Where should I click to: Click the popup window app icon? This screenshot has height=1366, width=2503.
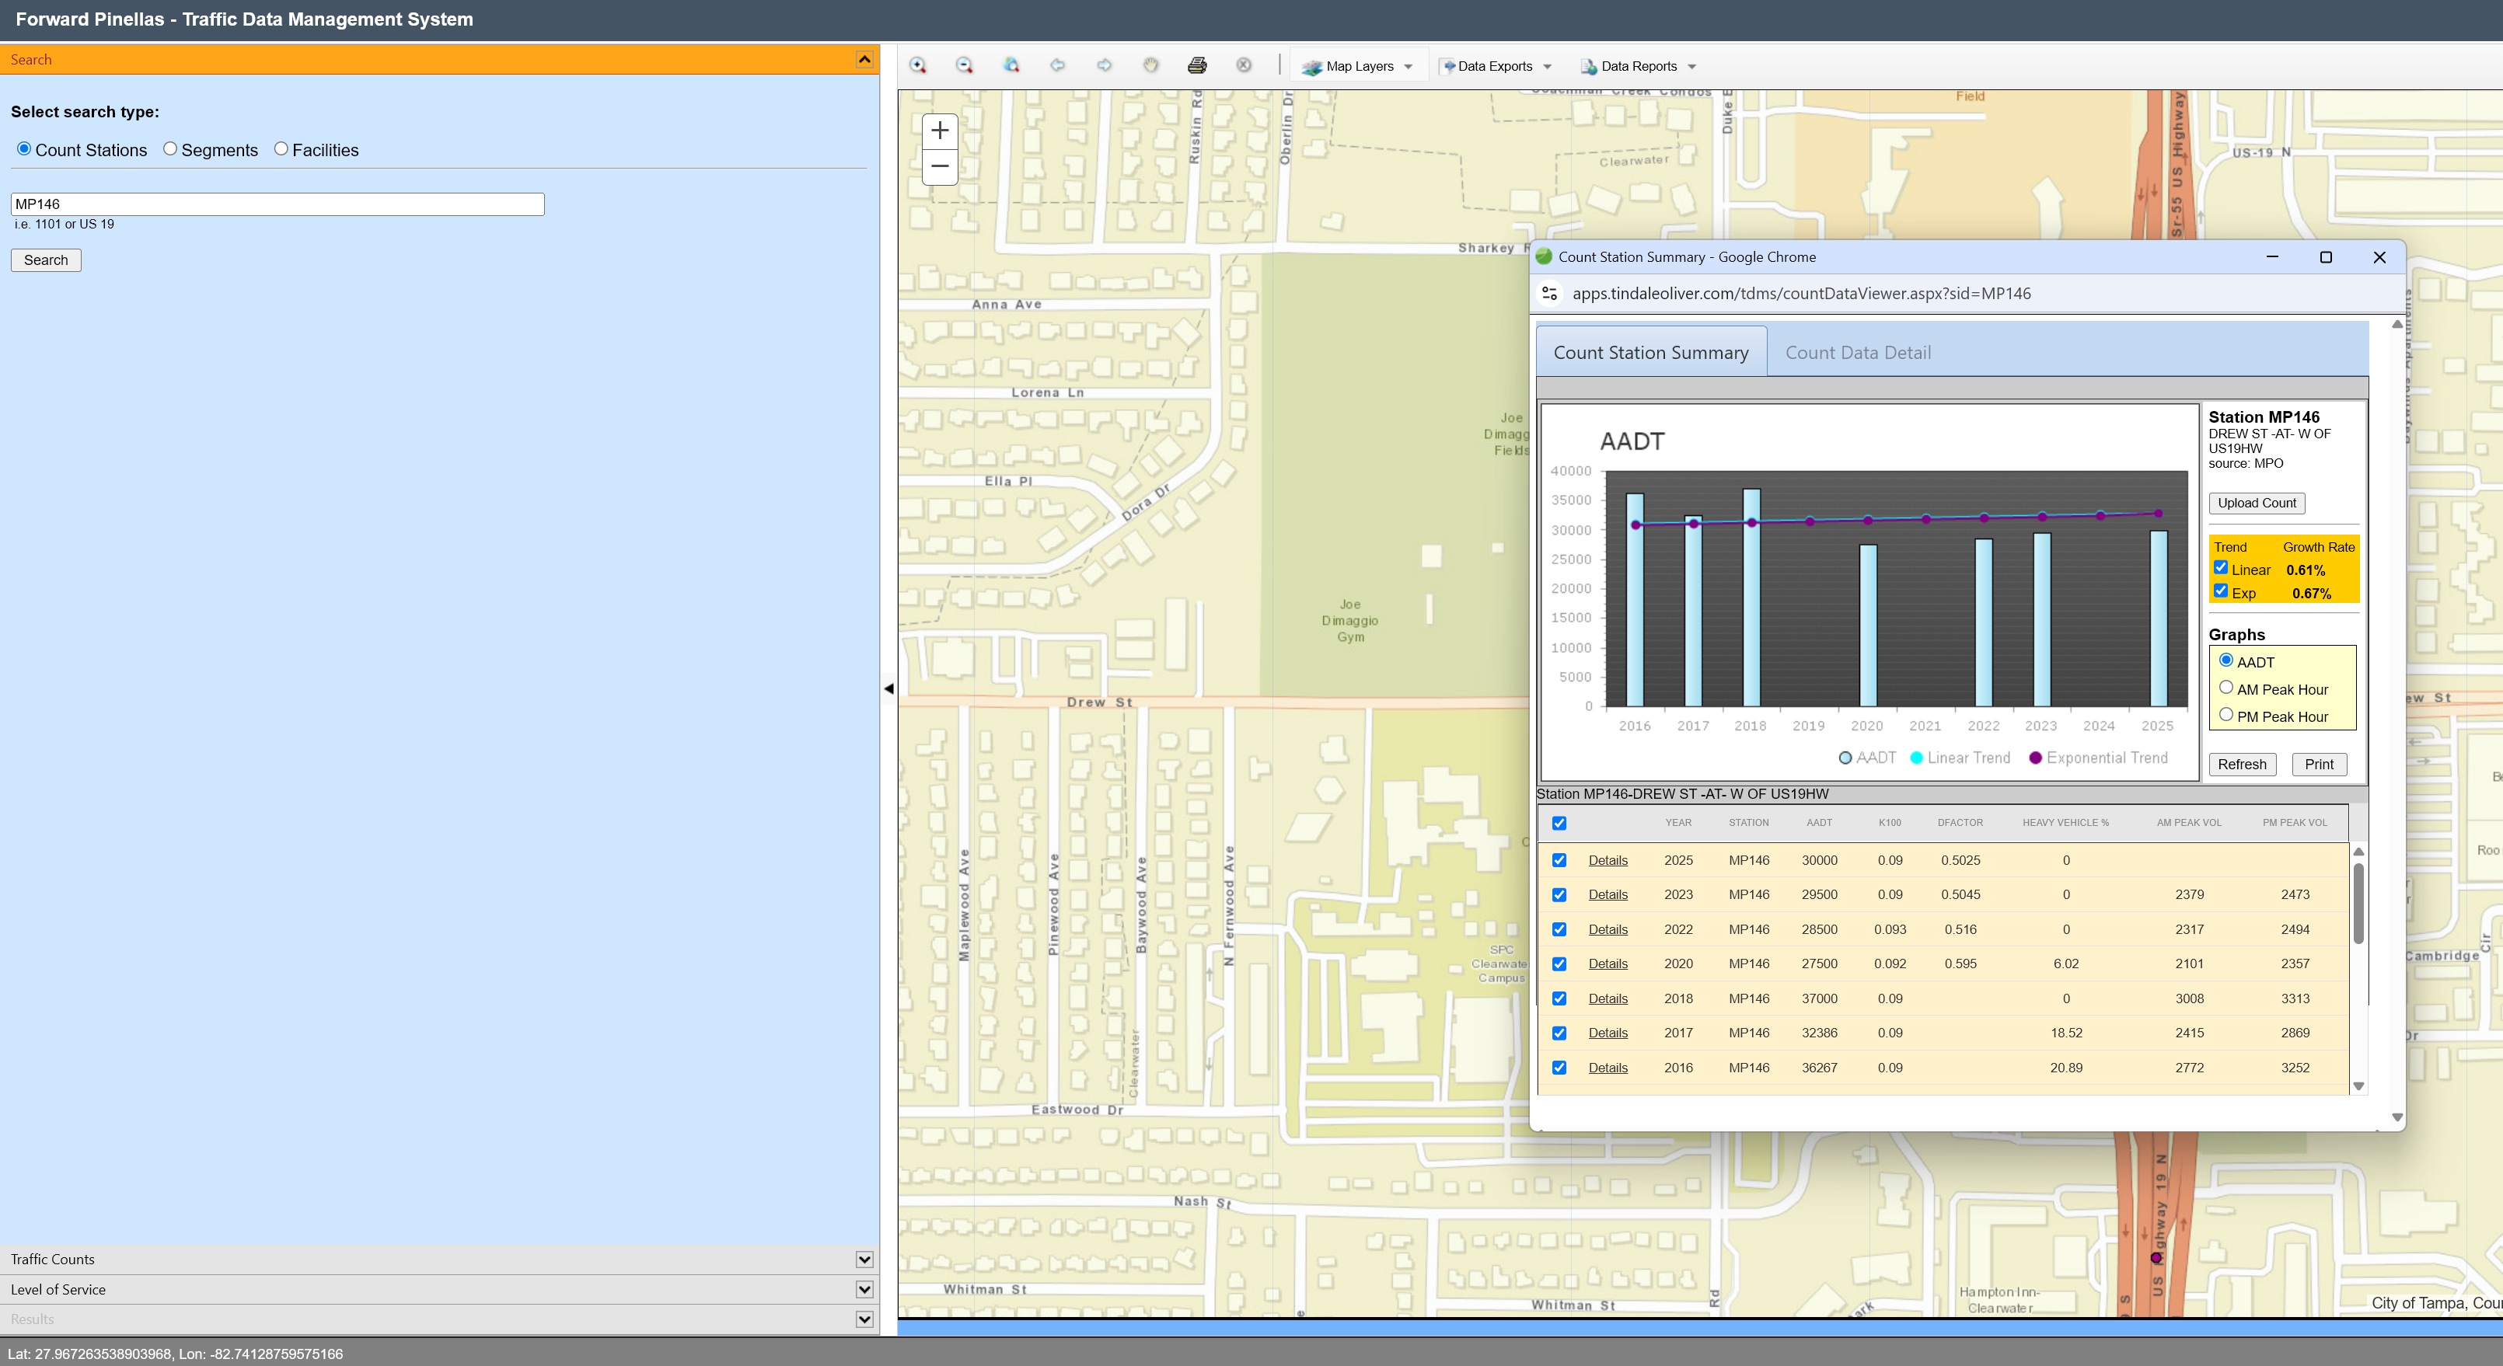pos(1544,256)
